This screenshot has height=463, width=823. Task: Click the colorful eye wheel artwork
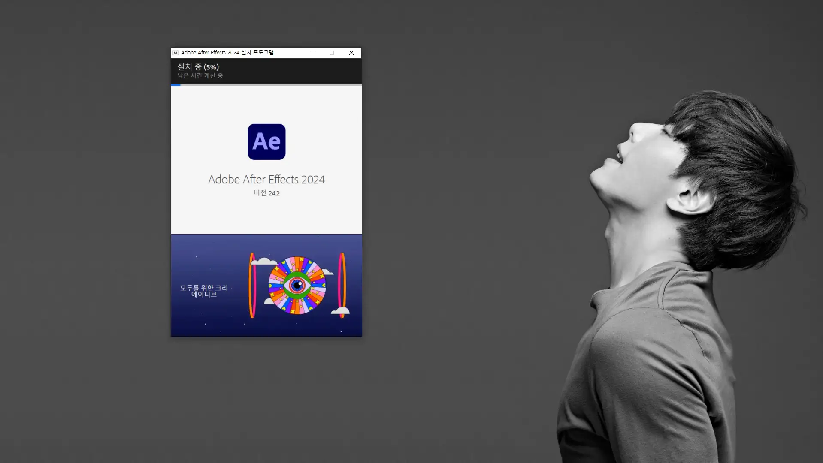point(297,285)
